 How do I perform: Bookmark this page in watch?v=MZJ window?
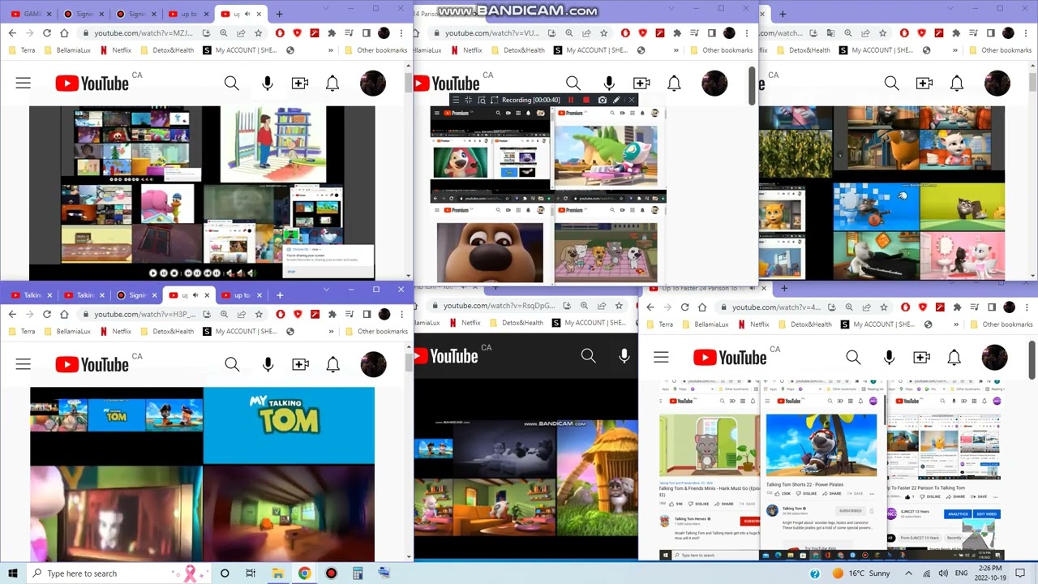click(259, 33)
